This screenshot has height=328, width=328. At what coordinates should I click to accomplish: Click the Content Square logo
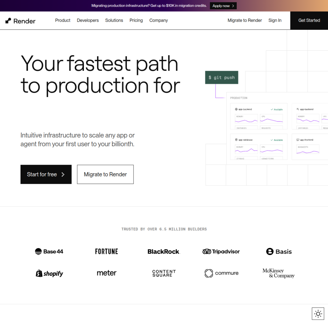(164, 273)
